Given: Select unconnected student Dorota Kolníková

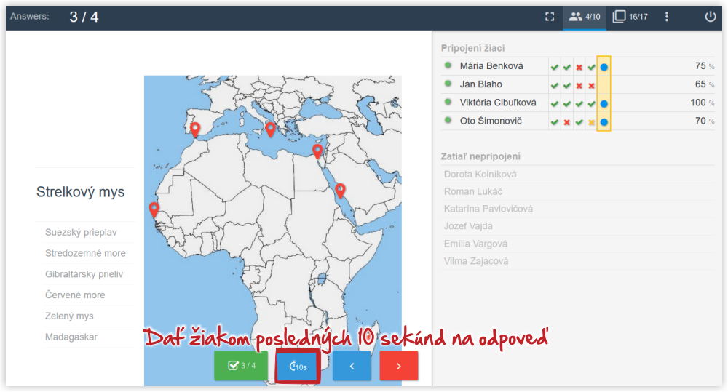Looking at the screenshot, I should click(480, 175).
